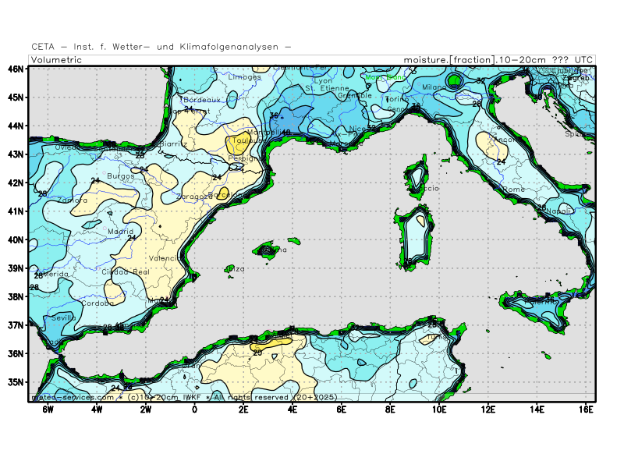Click the Limoges city label
Image resolution: width=624 pixels, height=468 pixels.
(x=244, y=77)
